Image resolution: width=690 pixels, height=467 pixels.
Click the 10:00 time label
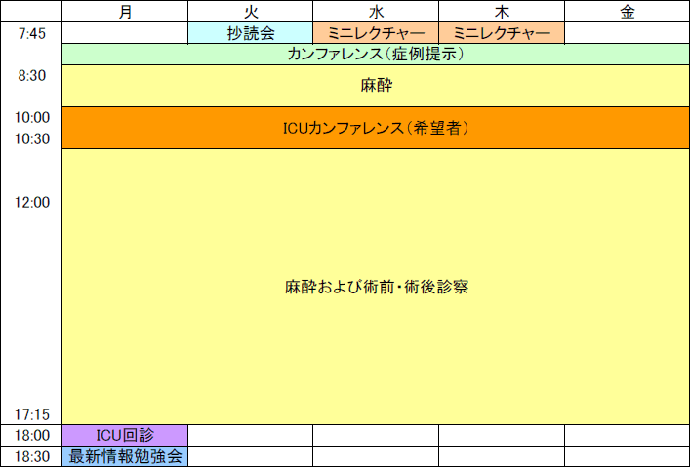(x=32, y=117)
